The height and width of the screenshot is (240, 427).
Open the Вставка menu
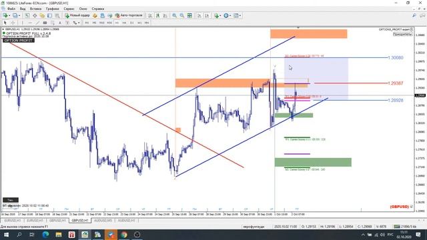pos(35,9)
